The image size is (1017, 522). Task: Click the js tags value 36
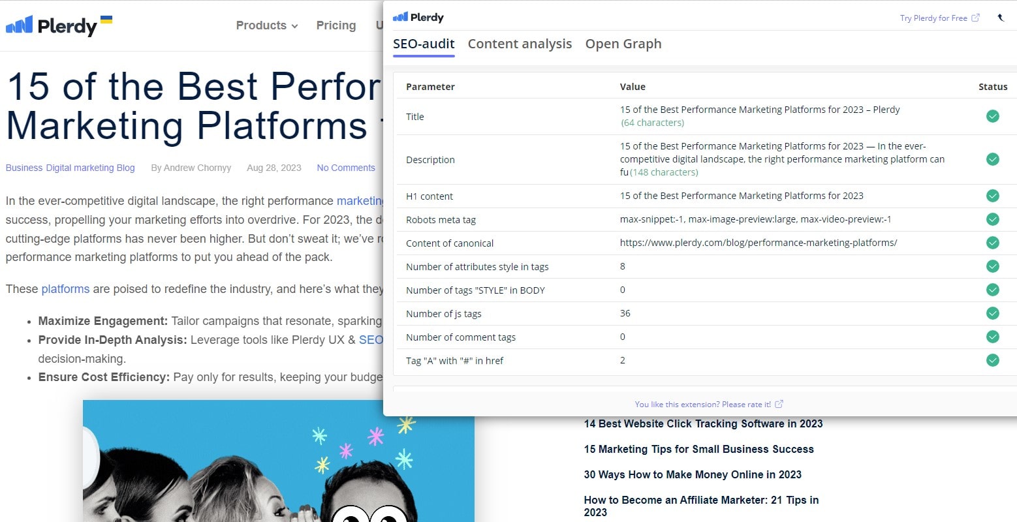coord(625,313)
